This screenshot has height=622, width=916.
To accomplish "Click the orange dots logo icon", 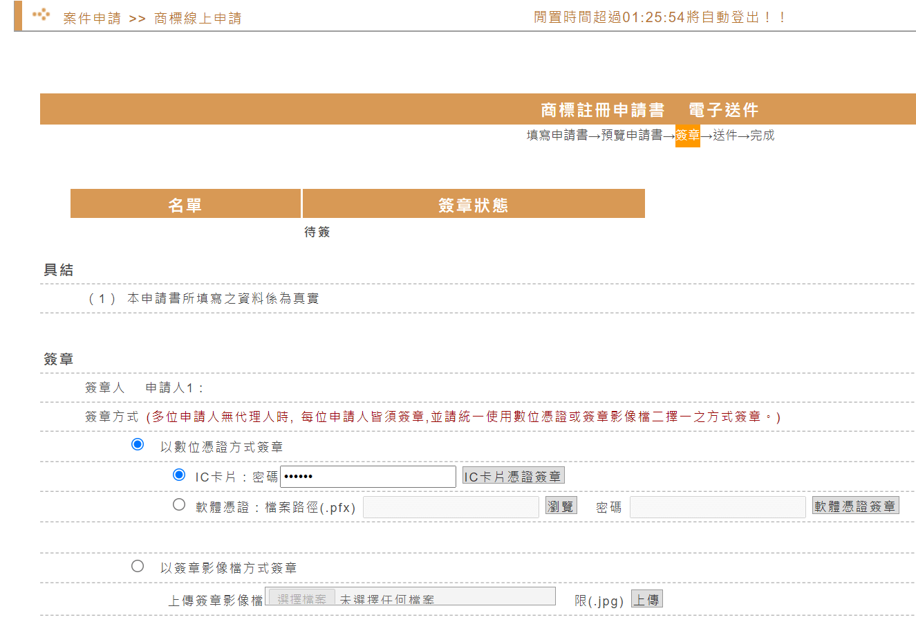I will [41, 14].
